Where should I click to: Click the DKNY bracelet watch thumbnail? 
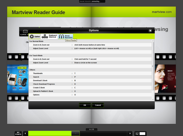(x=165, y=79)
